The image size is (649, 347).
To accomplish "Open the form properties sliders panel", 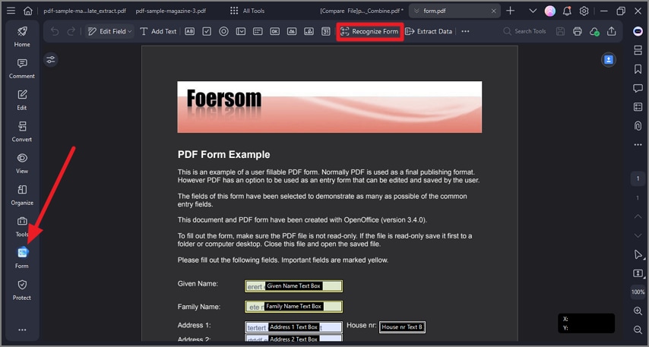I will click(x=50, y=60).
